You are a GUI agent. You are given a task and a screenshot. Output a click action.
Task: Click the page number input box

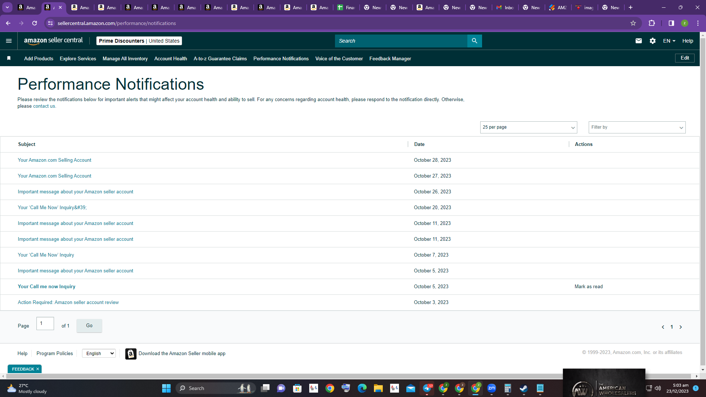pyautogui.click(x=45, y=323)
